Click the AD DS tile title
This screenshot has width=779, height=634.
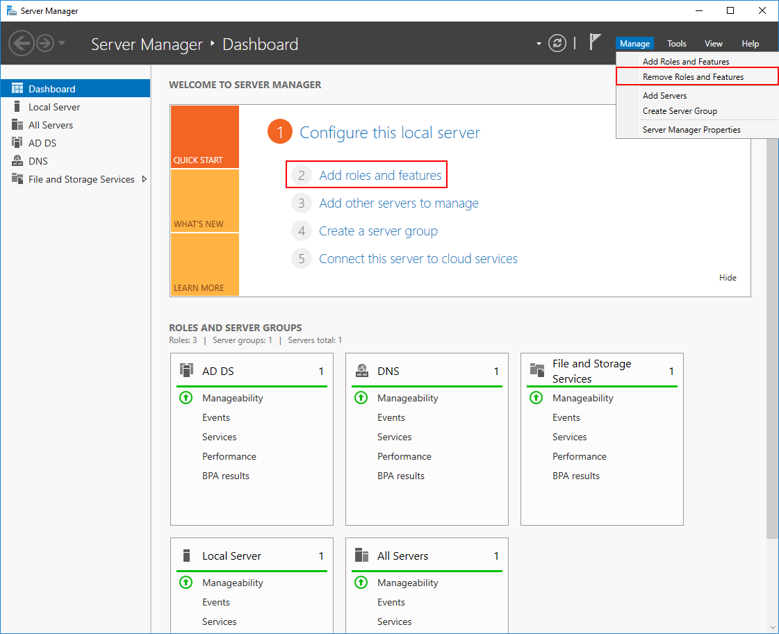(218, 372)
